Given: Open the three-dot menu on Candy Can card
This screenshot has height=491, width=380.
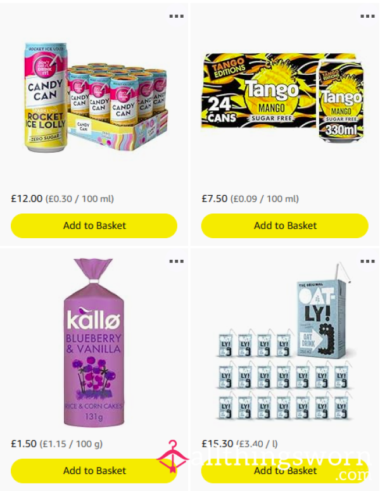Looking at the screenshot, I should pos(176,16).
